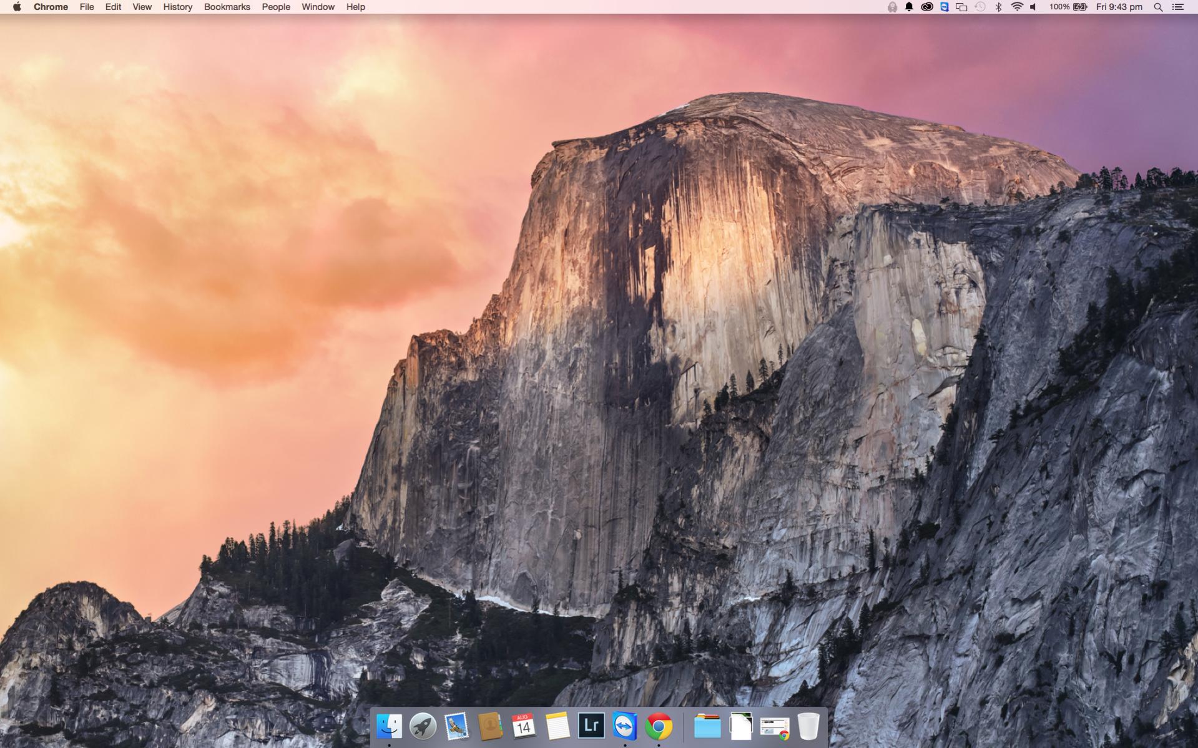Click the date and time clock

1119,7
